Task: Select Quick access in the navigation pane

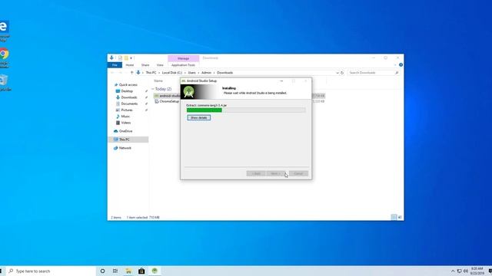Action: pyautogui.click(x=128, y=85)
